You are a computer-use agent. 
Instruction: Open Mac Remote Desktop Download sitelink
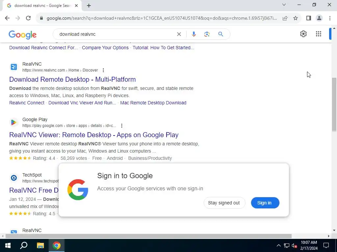point(153,103)
